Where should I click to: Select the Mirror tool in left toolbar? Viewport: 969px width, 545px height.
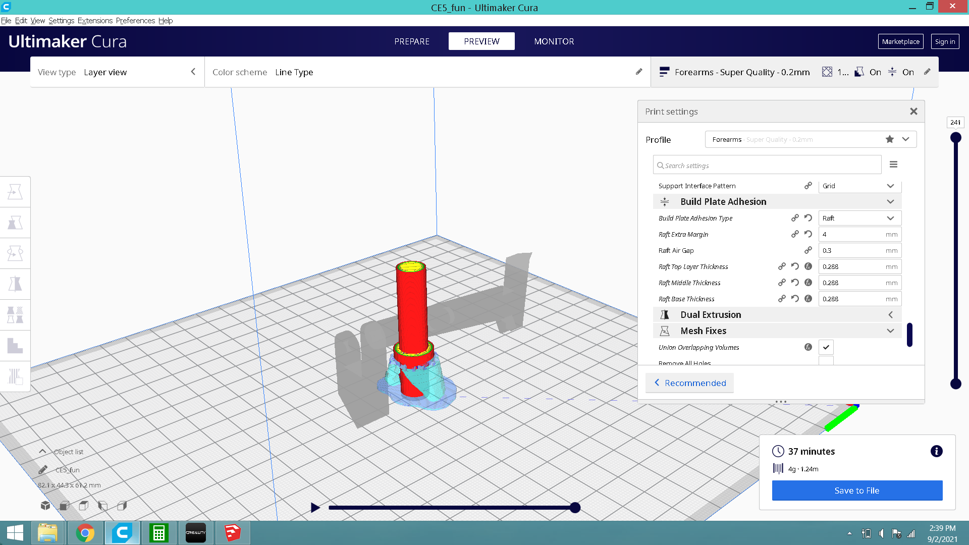[15, 284]
